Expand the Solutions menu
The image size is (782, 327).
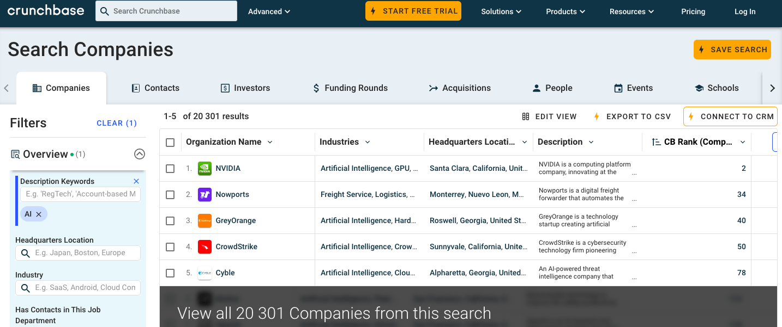[501, 11]
